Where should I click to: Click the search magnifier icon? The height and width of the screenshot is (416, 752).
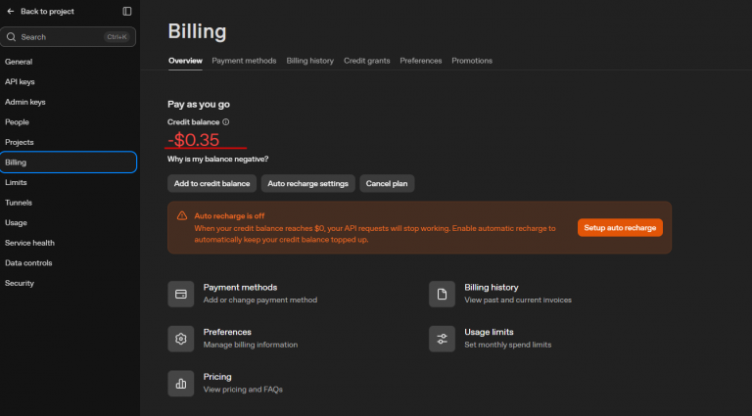pos(11,37)
